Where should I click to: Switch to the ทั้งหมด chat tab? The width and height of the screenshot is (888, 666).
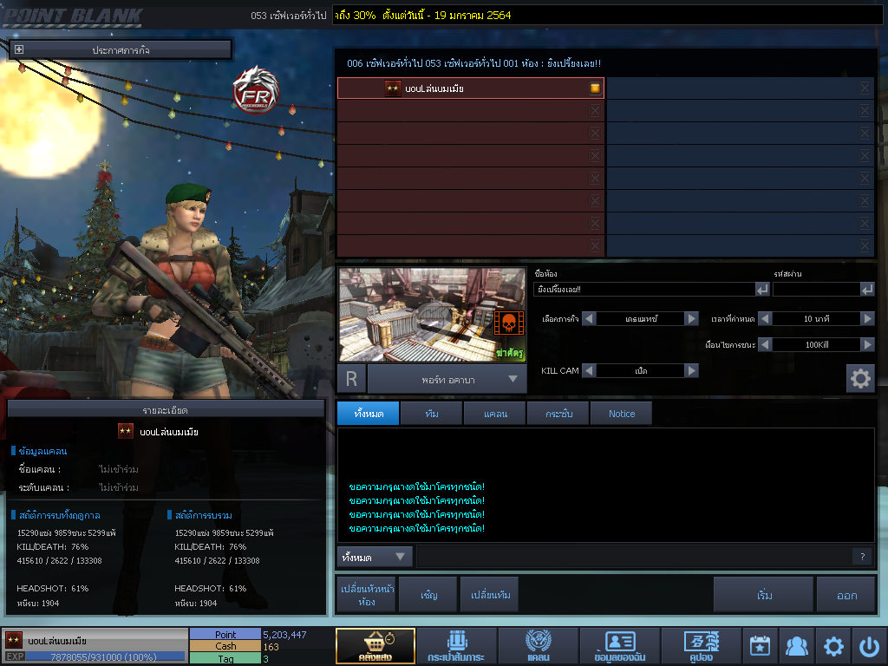point(369,414)
